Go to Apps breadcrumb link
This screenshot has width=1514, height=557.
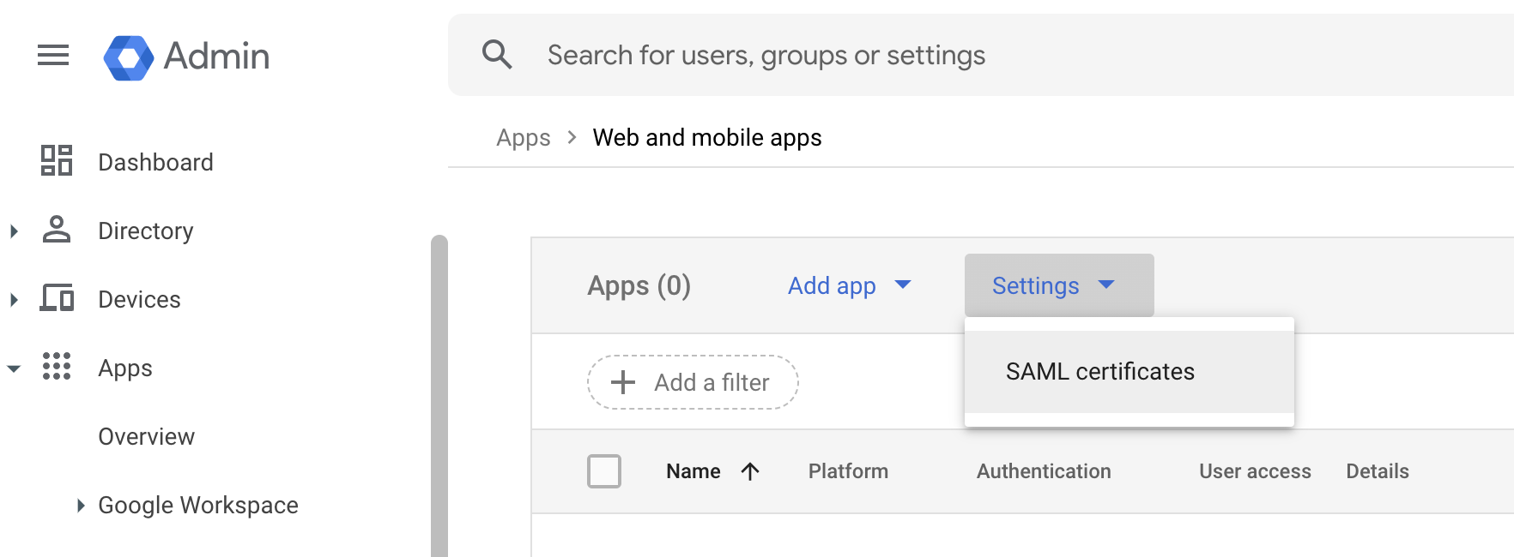coord(523,138)
